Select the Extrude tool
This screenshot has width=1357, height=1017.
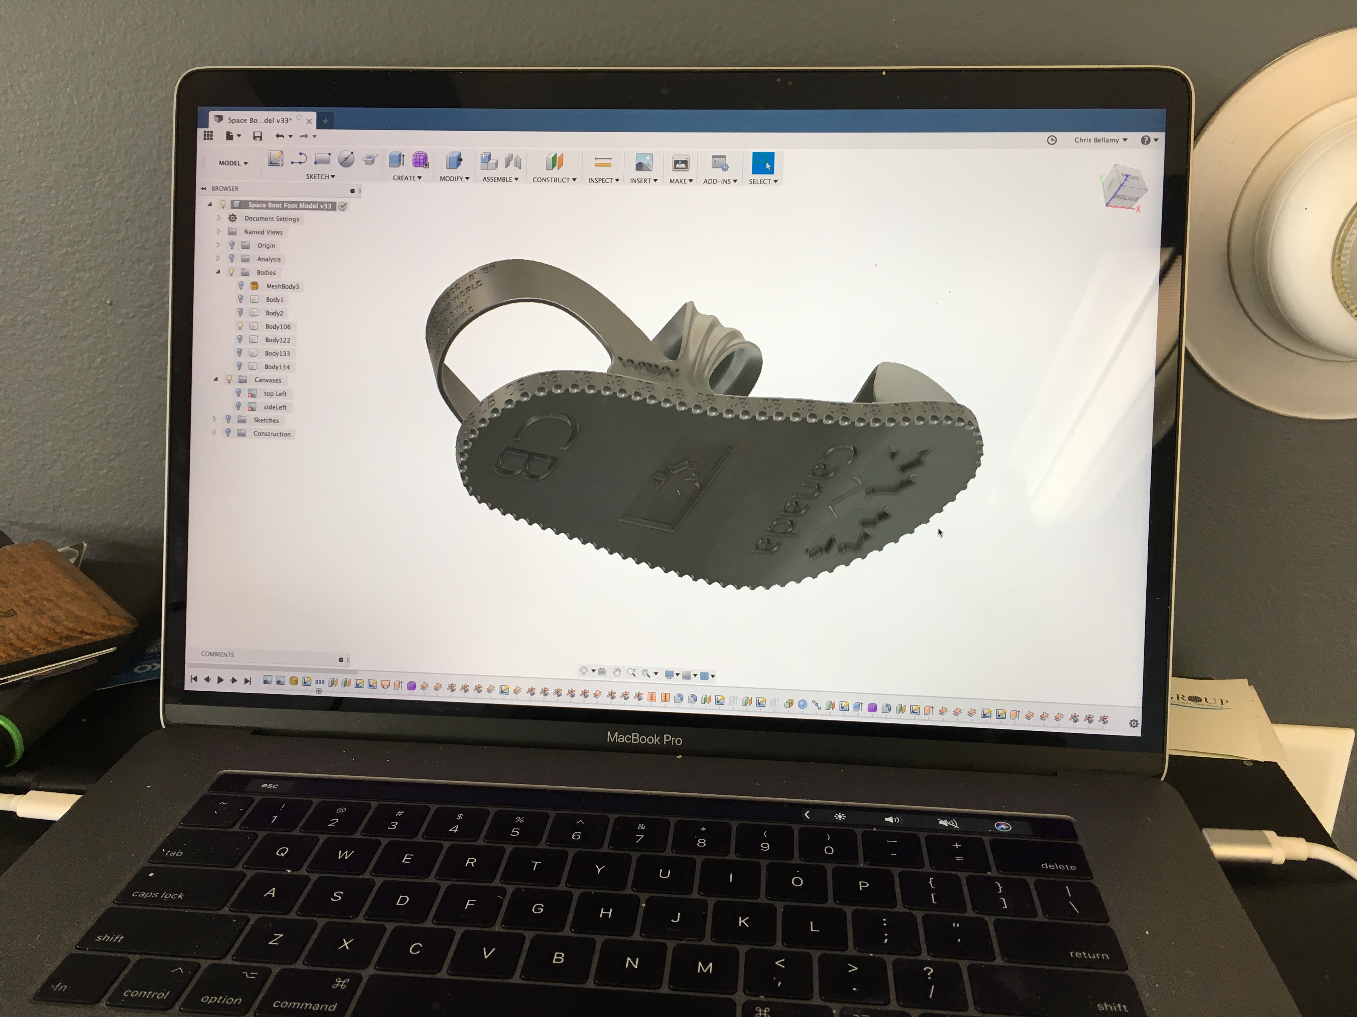397,160
